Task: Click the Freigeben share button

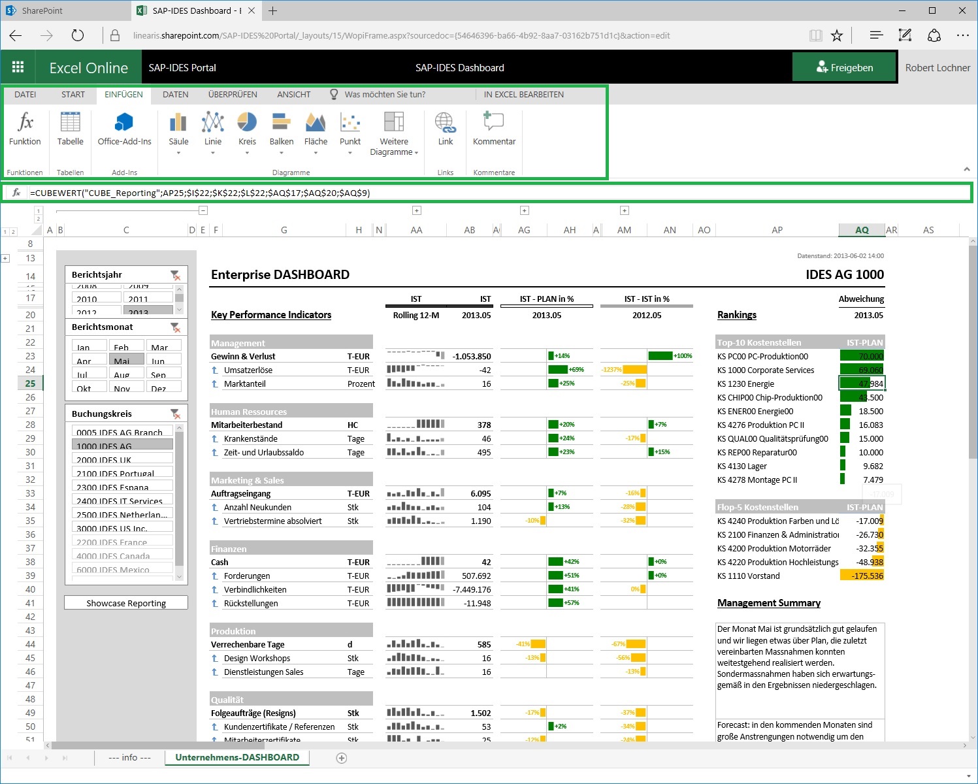Action: point(844,67)
